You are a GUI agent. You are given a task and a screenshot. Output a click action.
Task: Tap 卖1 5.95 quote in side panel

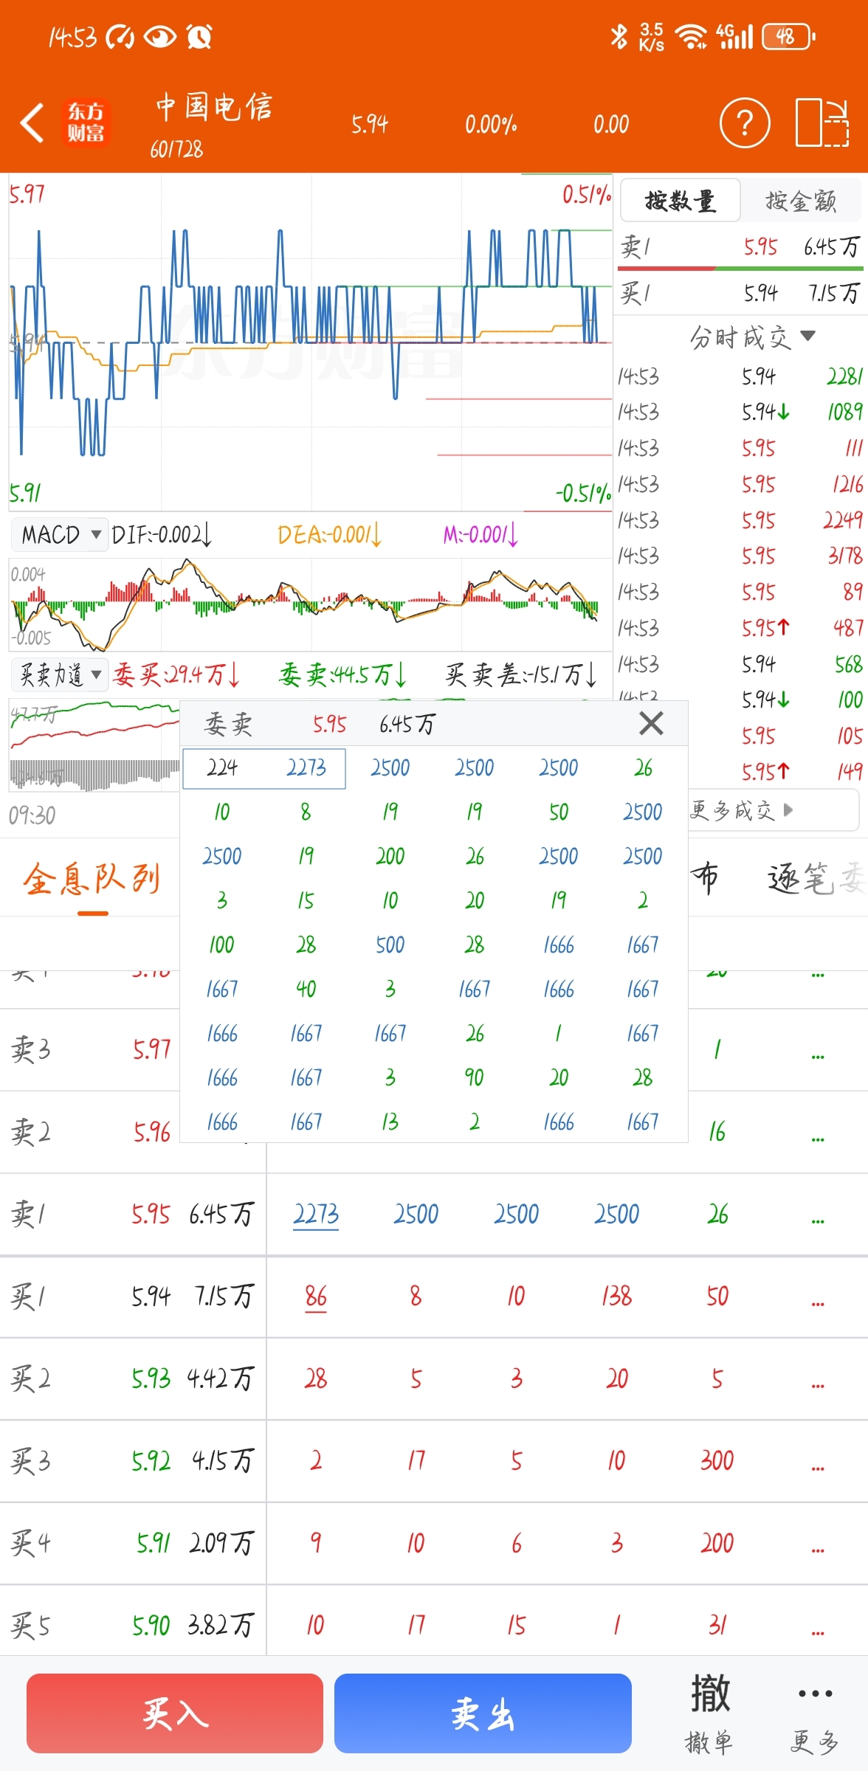coord(740,246)
